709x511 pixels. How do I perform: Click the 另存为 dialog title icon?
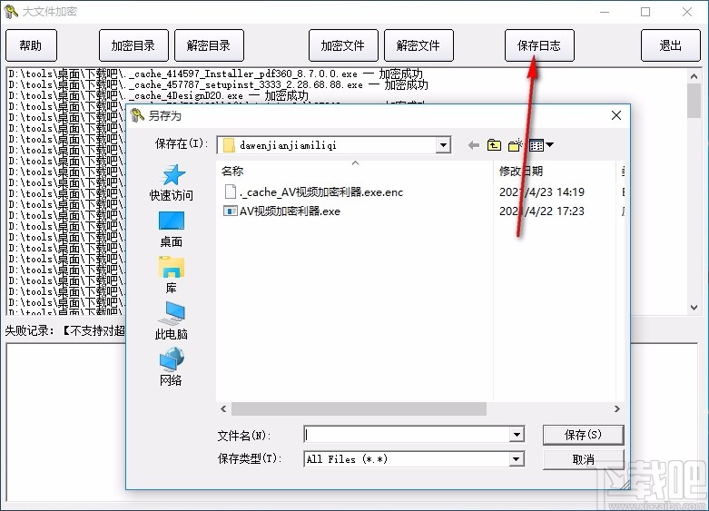tap(137, 115)
